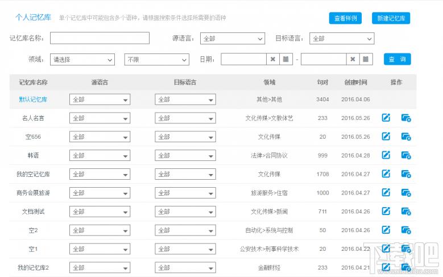Edit the 我的空记忆库 row

click(x=386, y=173)
